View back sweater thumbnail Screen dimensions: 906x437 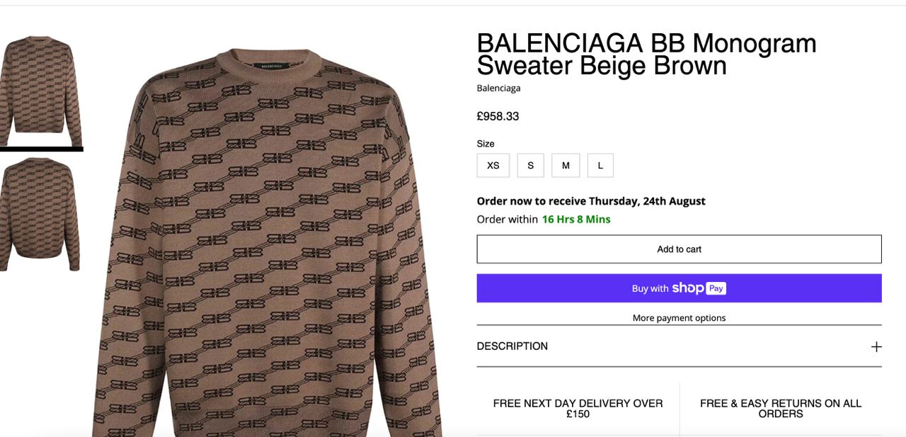tap(40, 215)
